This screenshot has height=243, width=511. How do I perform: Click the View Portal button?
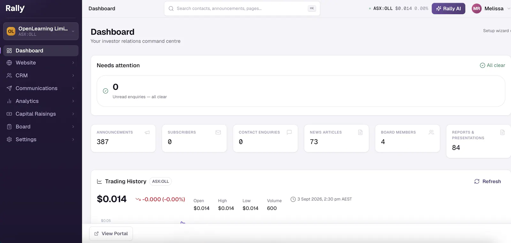111,234
